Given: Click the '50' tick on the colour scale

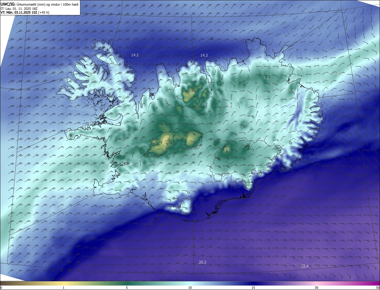Looking at the screenshot, I should pyautogui.click(x=378, y=288).
